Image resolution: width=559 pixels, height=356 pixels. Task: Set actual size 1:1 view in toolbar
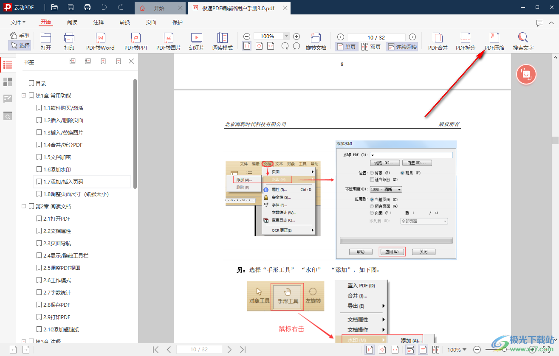247,46
